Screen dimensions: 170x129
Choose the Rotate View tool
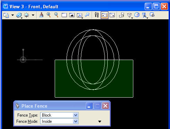(80, 15)
